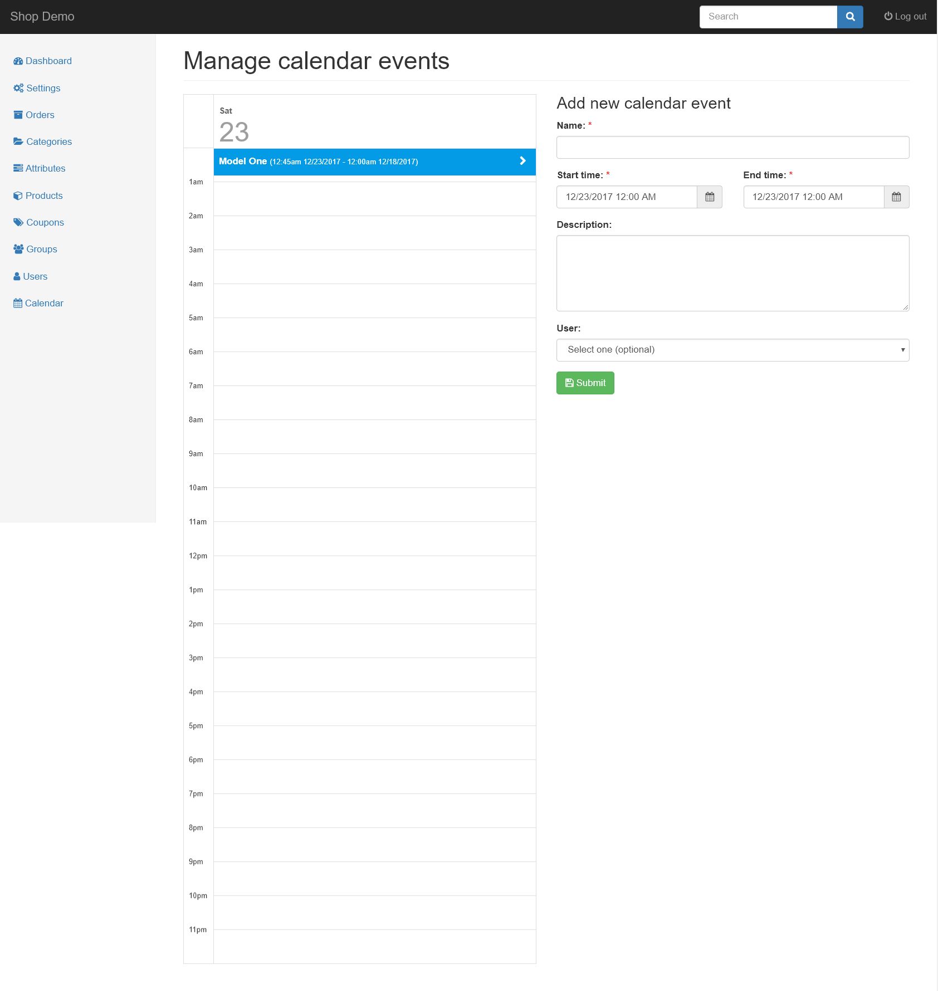Click the Calendar icon in sidebar
Image resolution: width=938 pixels, height=991 pixels.
point(18,303)
